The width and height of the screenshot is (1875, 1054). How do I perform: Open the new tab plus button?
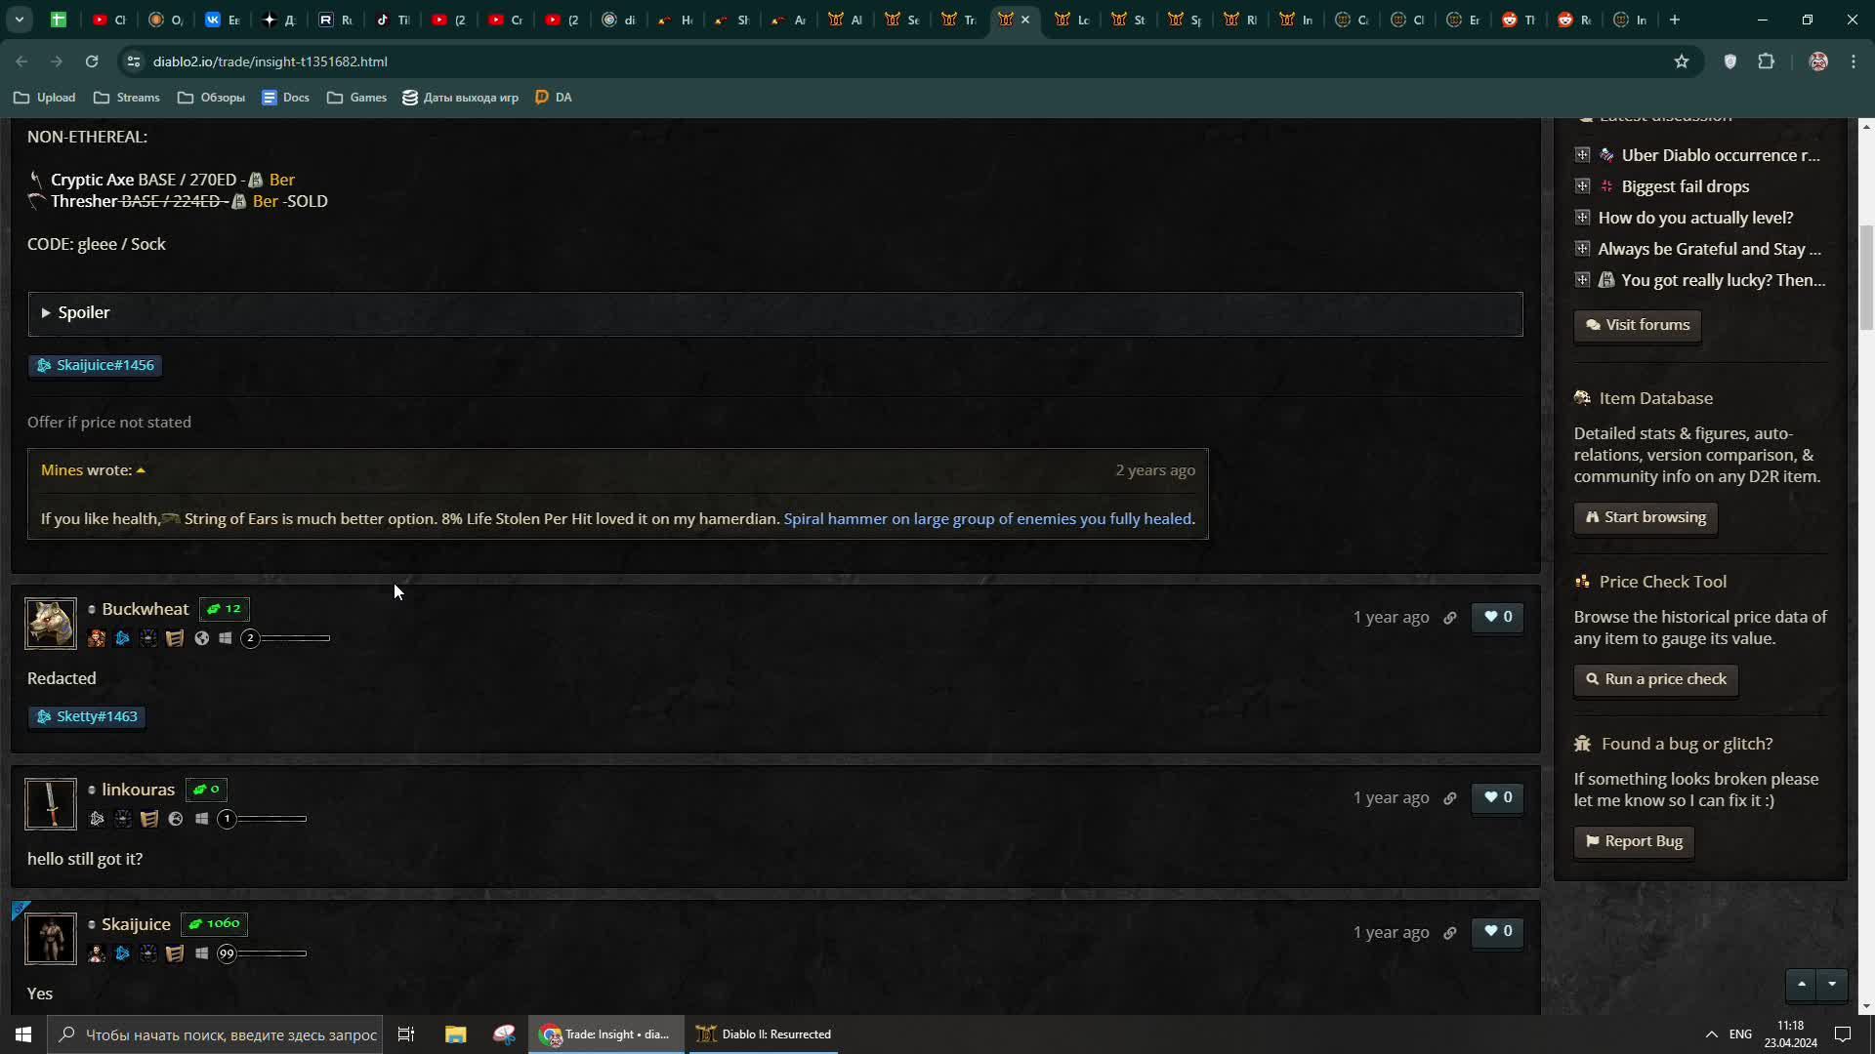(1675, 20)
